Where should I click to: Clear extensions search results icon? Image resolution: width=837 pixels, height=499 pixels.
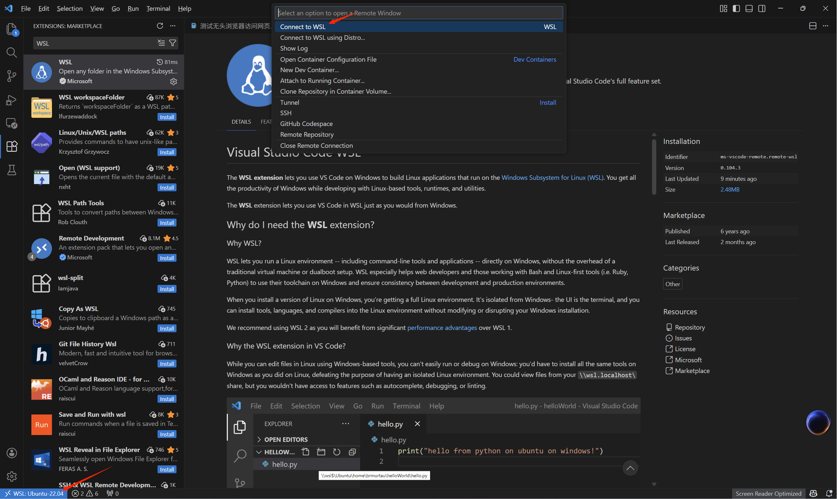point(161,43)
